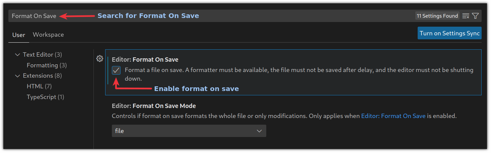Viewport: 491px width, 153px height.
Task: Switch to the User settings tab
Action: (x=19, y=35)
